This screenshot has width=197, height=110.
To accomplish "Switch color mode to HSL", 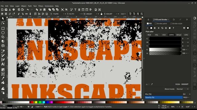I will (157, 35).
